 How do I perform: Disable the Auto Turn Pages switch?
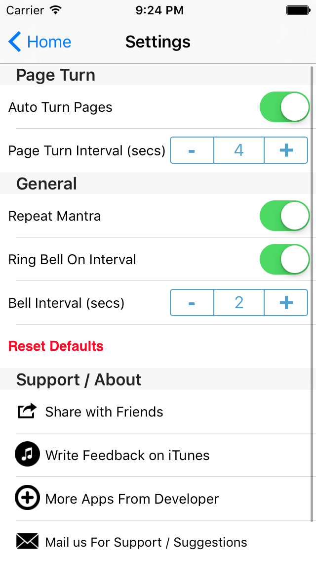click(x=284, y=107)
